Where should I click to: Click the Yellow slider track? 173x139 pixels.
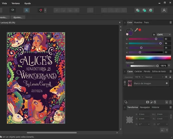click(146, 48)
